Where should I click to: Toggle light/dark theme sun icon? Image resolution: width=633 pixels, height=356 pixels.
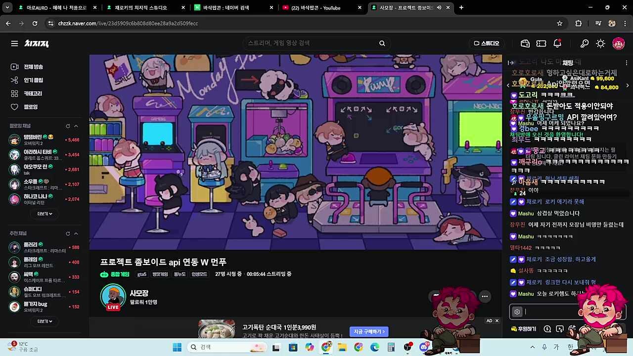pos(600,44)
